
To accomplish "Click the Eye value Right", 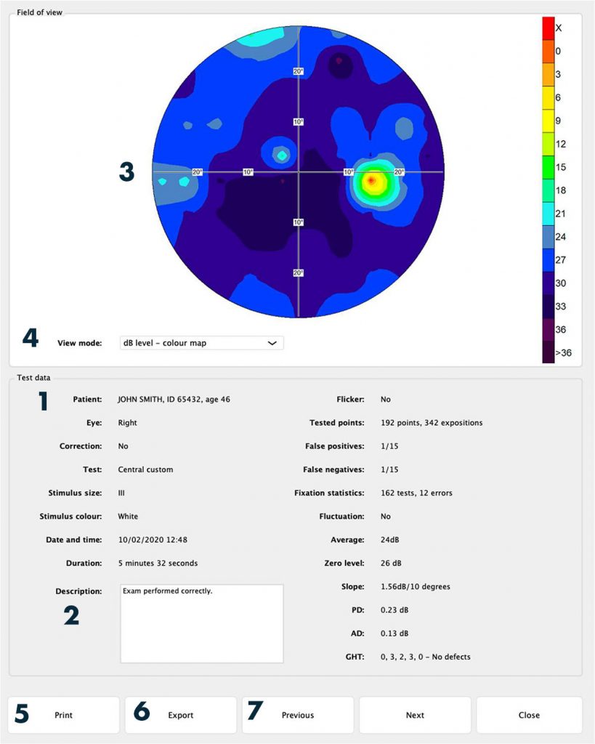I will point(128,423).
